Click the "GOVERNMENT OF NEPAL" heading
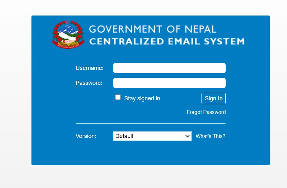This screenshot has height=188, width=287. pos(153,29)
